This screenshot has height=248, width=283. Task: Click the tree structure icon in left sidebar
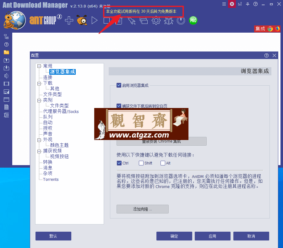point(6,37)
